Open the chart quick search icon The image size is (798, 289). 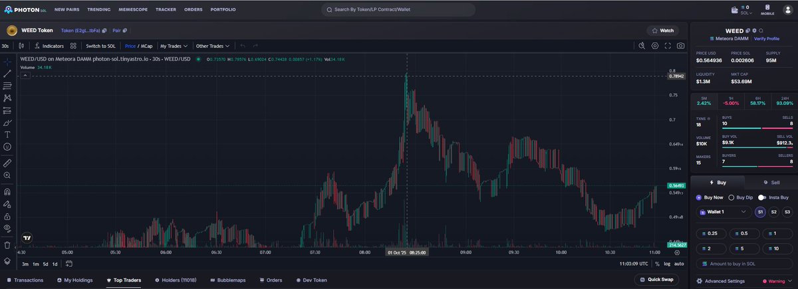coord(642,46)
